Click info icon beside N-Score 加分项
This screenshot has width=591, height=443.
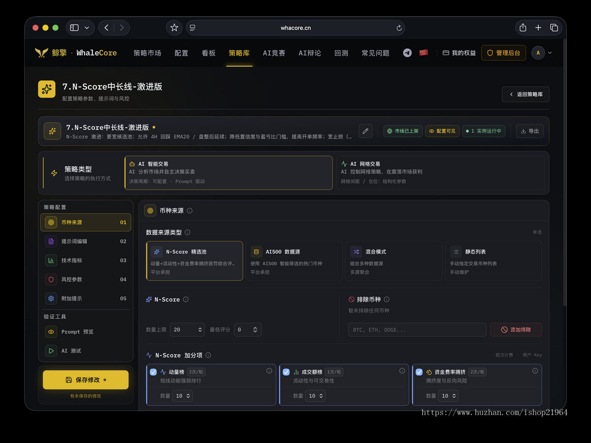208,355
